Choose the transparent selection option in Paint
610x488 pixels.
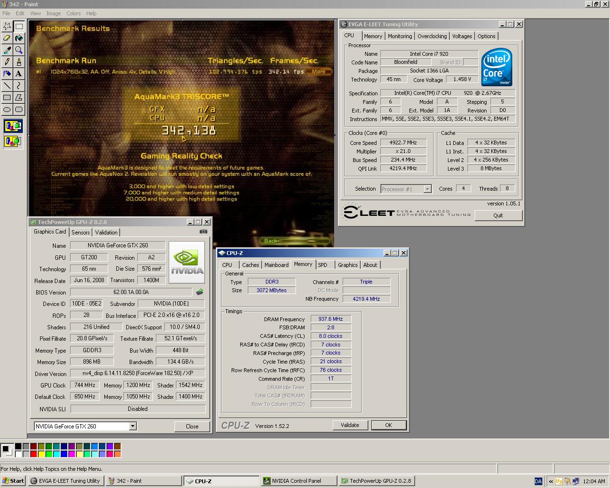coord(13,142)
